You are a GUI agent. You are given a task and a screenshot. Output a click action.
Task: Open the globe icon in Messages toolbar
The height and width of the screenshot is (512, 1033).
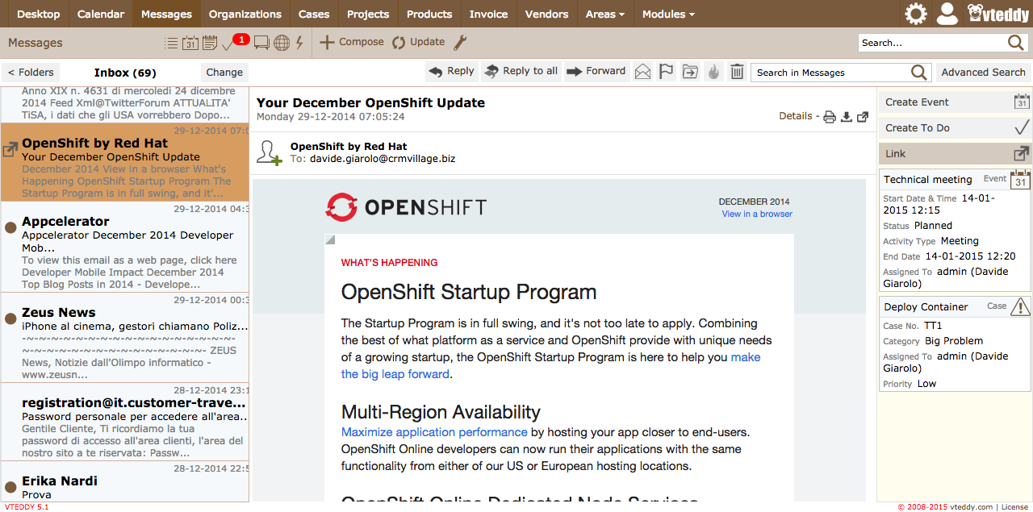(282, 44)
